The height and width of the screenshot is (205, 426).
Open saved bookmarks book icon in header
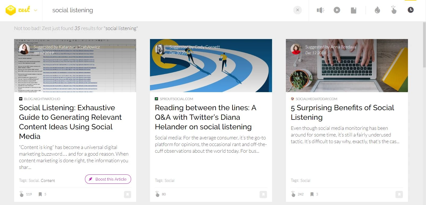coord(353,10)
